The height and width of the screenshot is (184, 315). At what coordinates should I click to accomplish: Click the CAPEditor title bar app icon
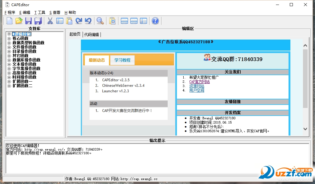(7, 5)
